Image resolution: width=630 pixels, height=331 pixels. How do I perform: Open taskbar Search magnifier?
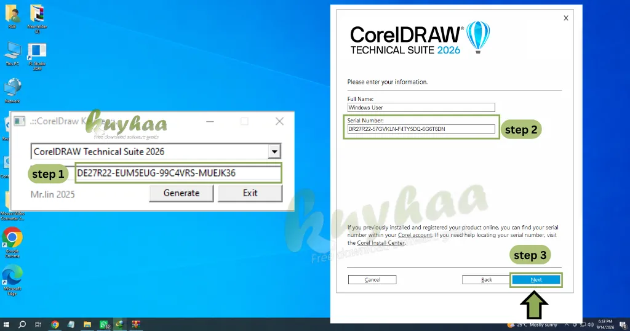click(22, 324)
